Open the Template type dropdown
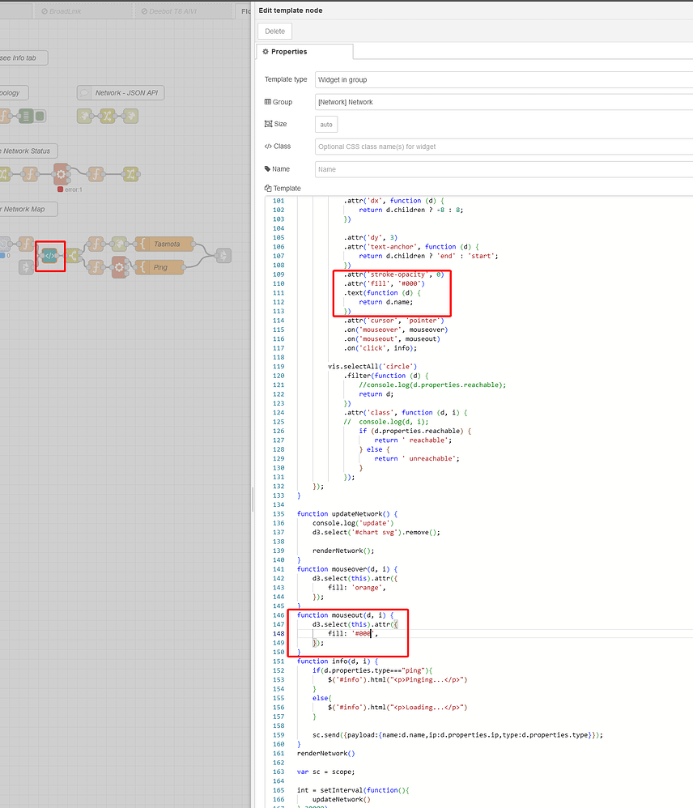The image size is (693, 808). tap(503, 79)
